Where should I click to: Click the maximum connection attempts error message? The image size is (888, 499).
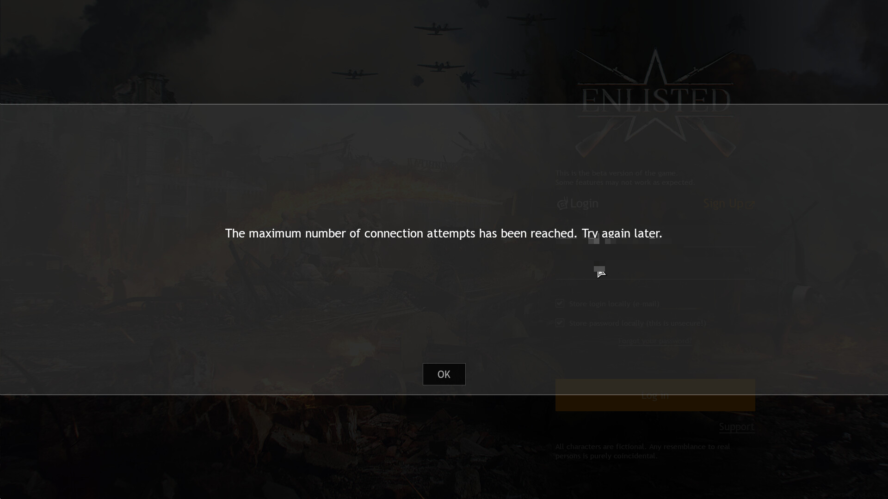pyautogui.click(x=444, y=233)
